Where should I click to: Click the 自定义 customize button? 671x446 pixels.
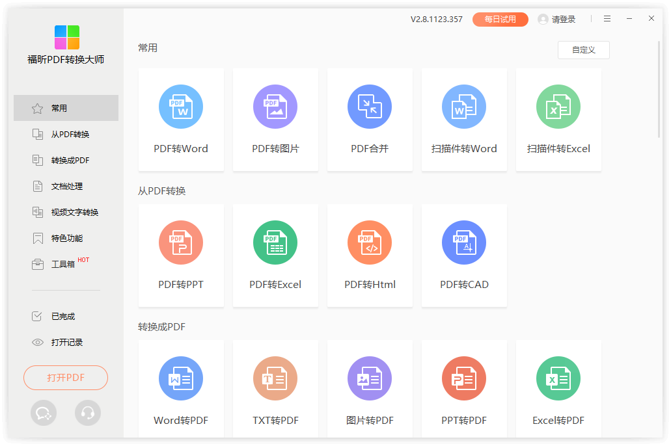click(x=583, y=50)
